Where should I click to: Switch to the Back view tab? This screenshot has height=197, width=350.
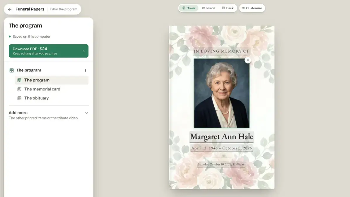click(x=228, y=8)
